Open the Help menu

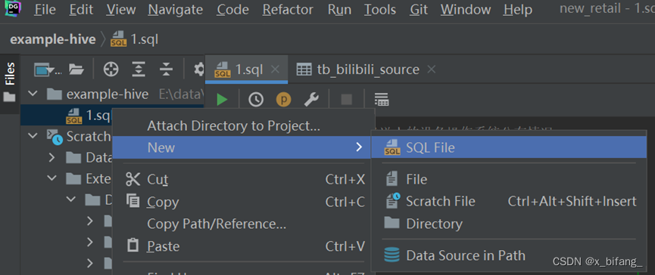coord(518,9)
